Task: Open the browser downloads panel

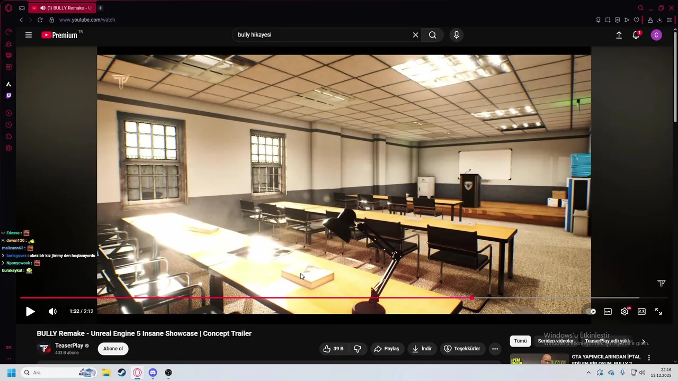Action: pos(660,20)
